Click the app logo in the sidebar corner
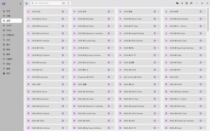This screenshot has width=210, height=131. tap(4, 4)
